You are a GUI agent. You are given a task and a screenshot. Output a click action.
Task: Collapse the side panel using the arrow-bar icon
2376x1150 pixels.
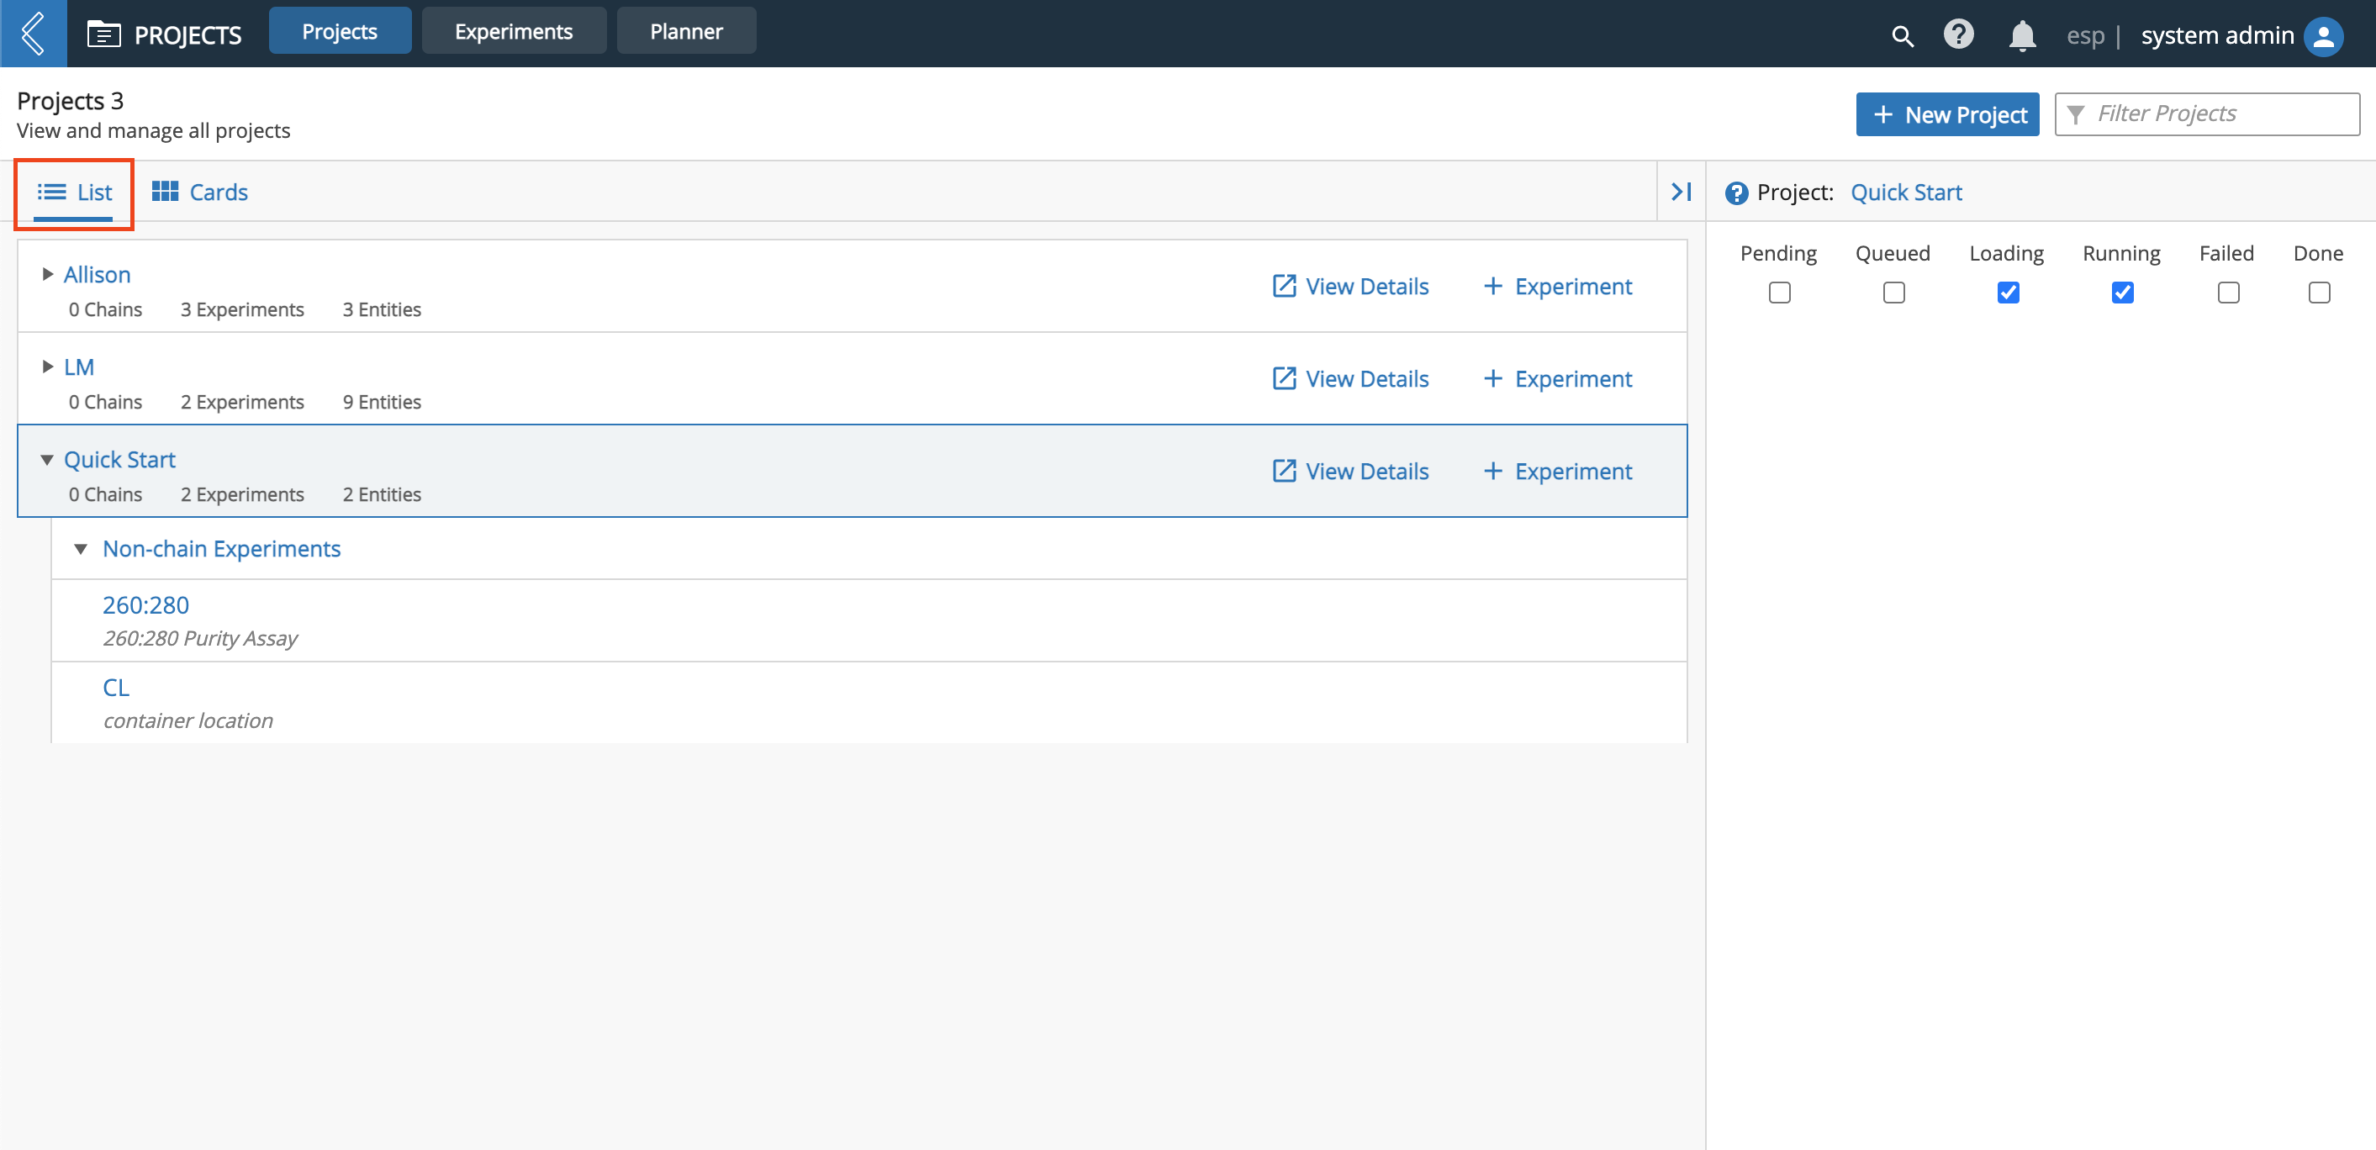(1682, 191)
